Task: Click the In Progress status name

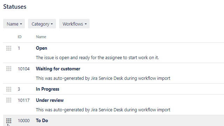Action: pyautogui.click(x=48, y=89)
